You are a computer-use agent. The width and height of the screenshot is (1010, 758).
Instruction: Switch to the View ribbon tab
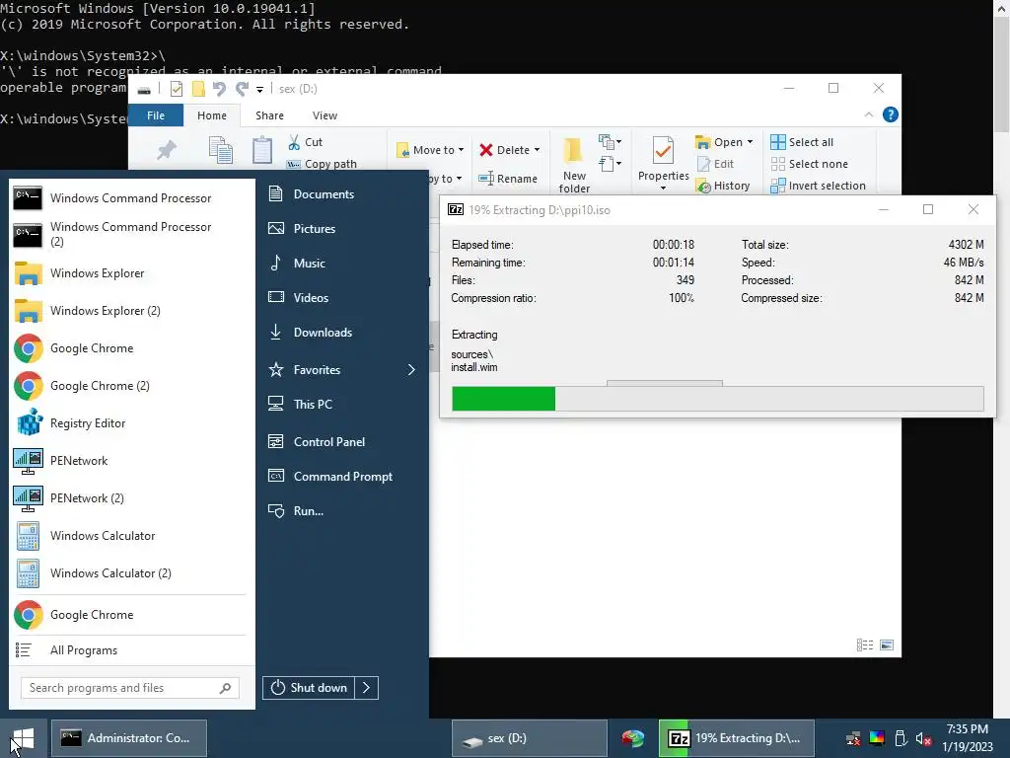[x=325, y=115]
